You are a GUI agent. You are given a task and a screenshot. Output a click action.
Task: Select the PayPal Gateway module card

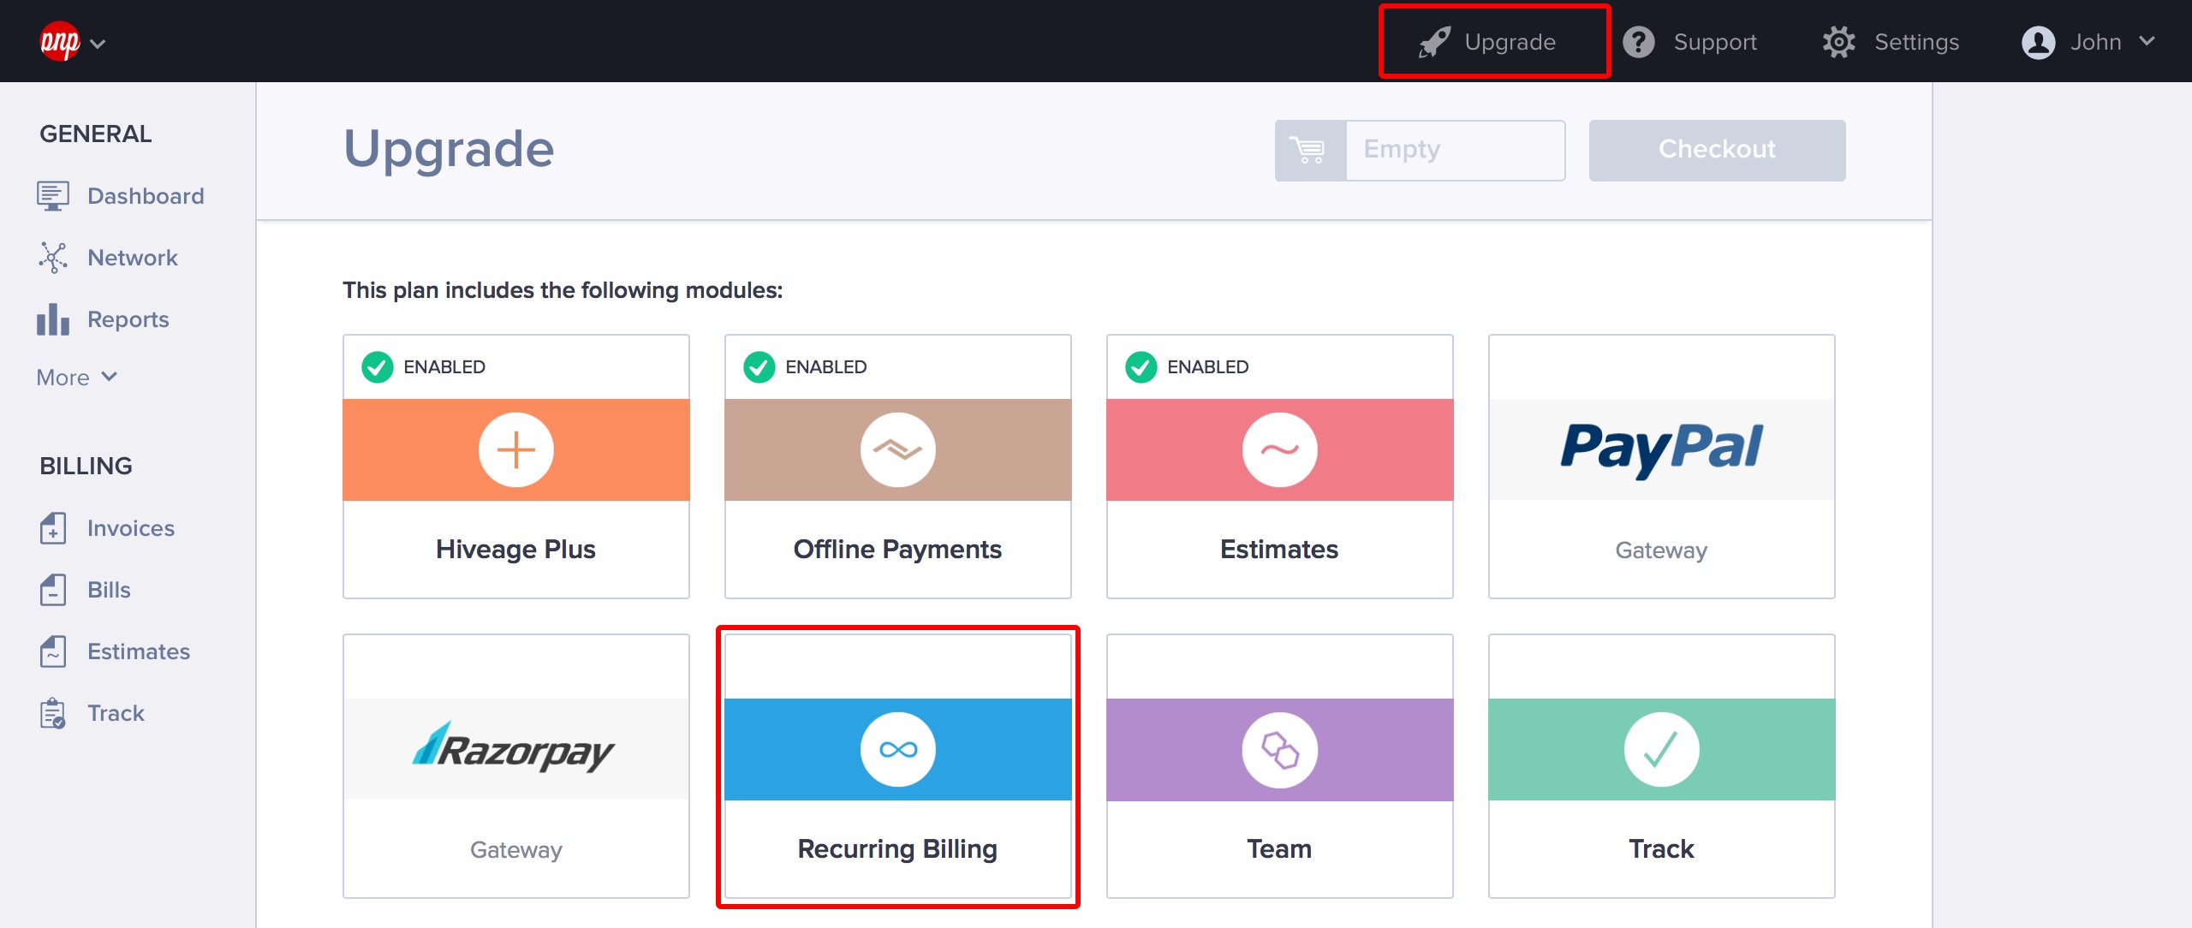(1661, 467)
